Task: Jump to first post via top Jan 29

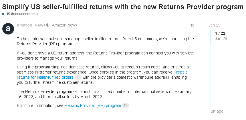Action: (x=214, y=25)
